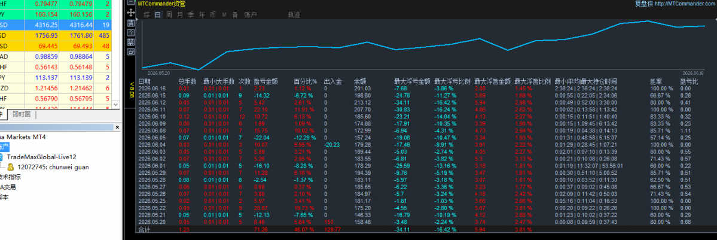The image size is (717, 240).
Task: Switch to the 月 monthly tab
Action: [180, 14]
